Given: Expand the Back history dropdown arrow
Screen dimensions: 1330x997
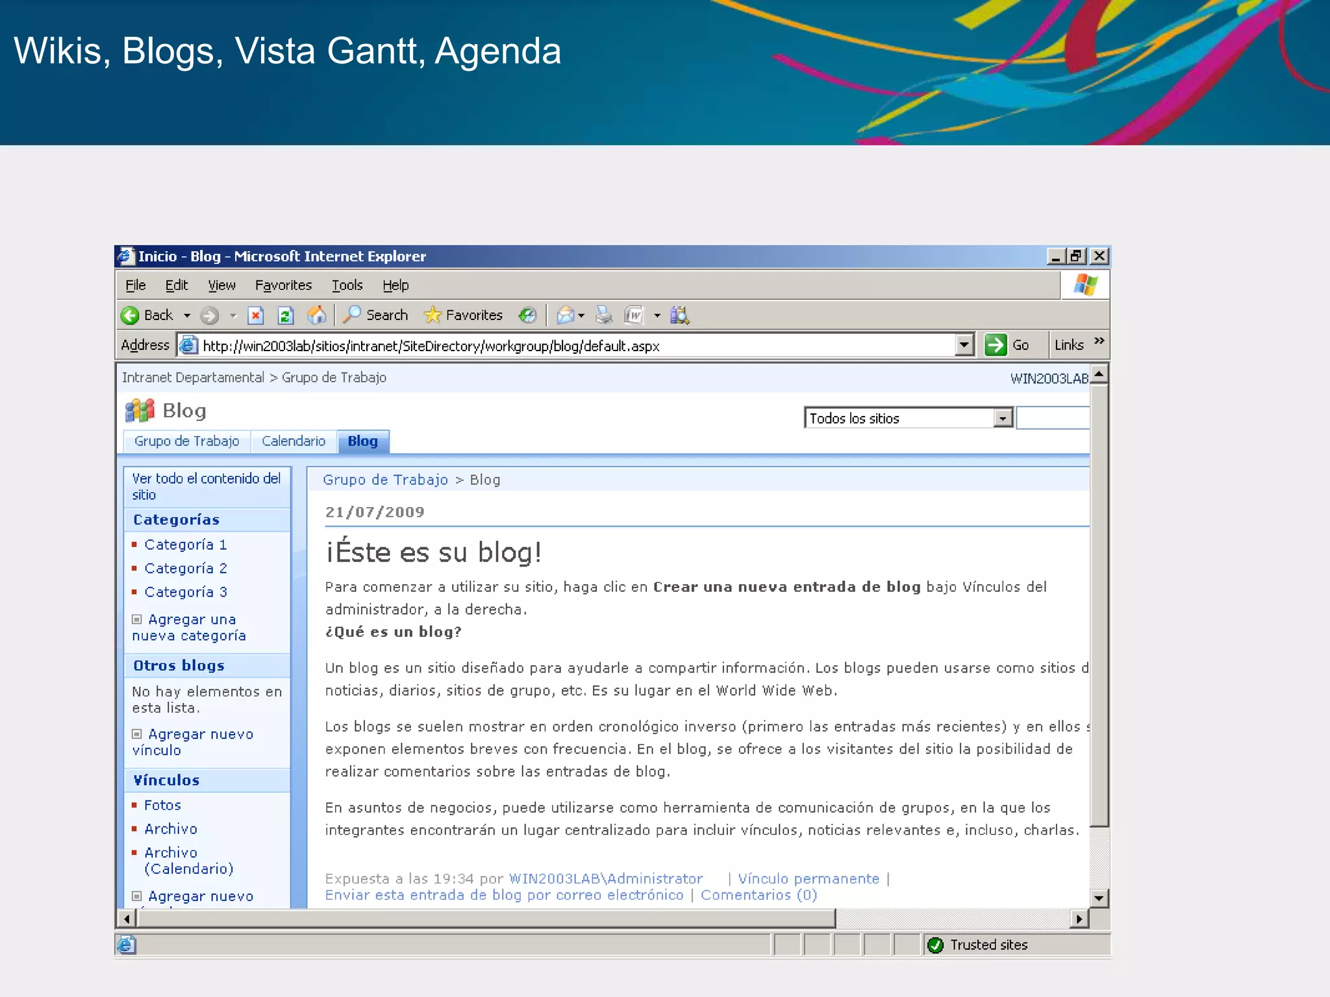Looking at the screenshot, I should (187, 315).
